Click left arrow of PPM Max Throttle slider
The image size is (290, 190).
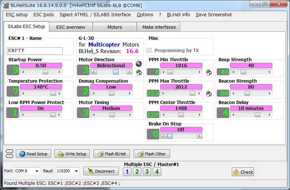pos(163,94)
